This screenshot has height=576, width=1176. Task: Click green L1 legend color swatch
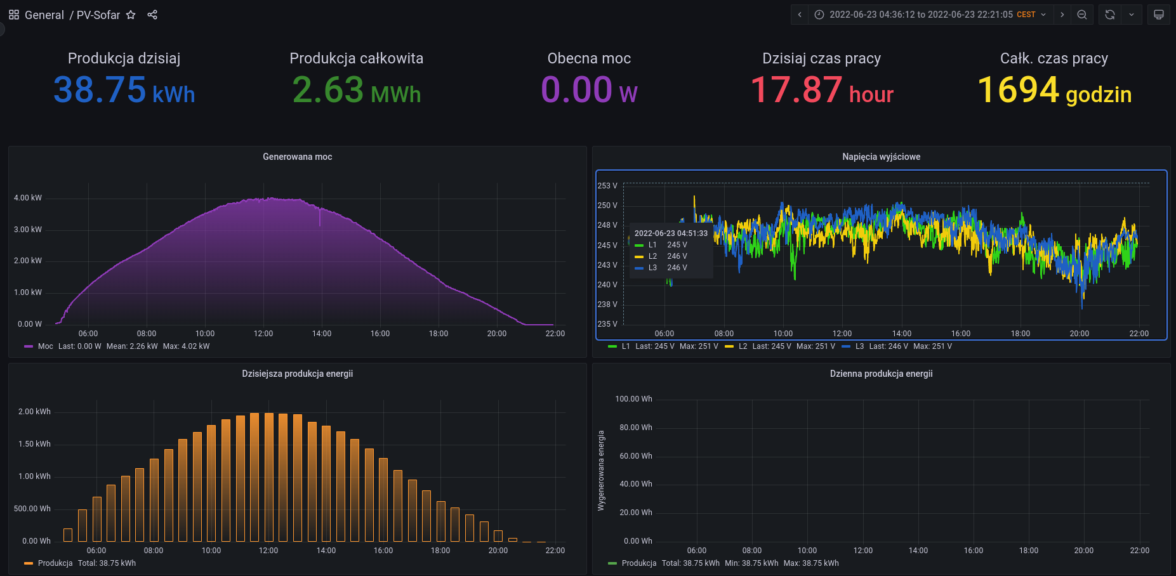(x=612, y=346)
